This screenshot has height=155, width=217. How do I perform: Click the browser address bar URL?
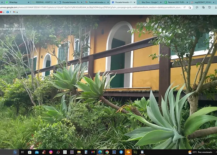pos(91,7)
